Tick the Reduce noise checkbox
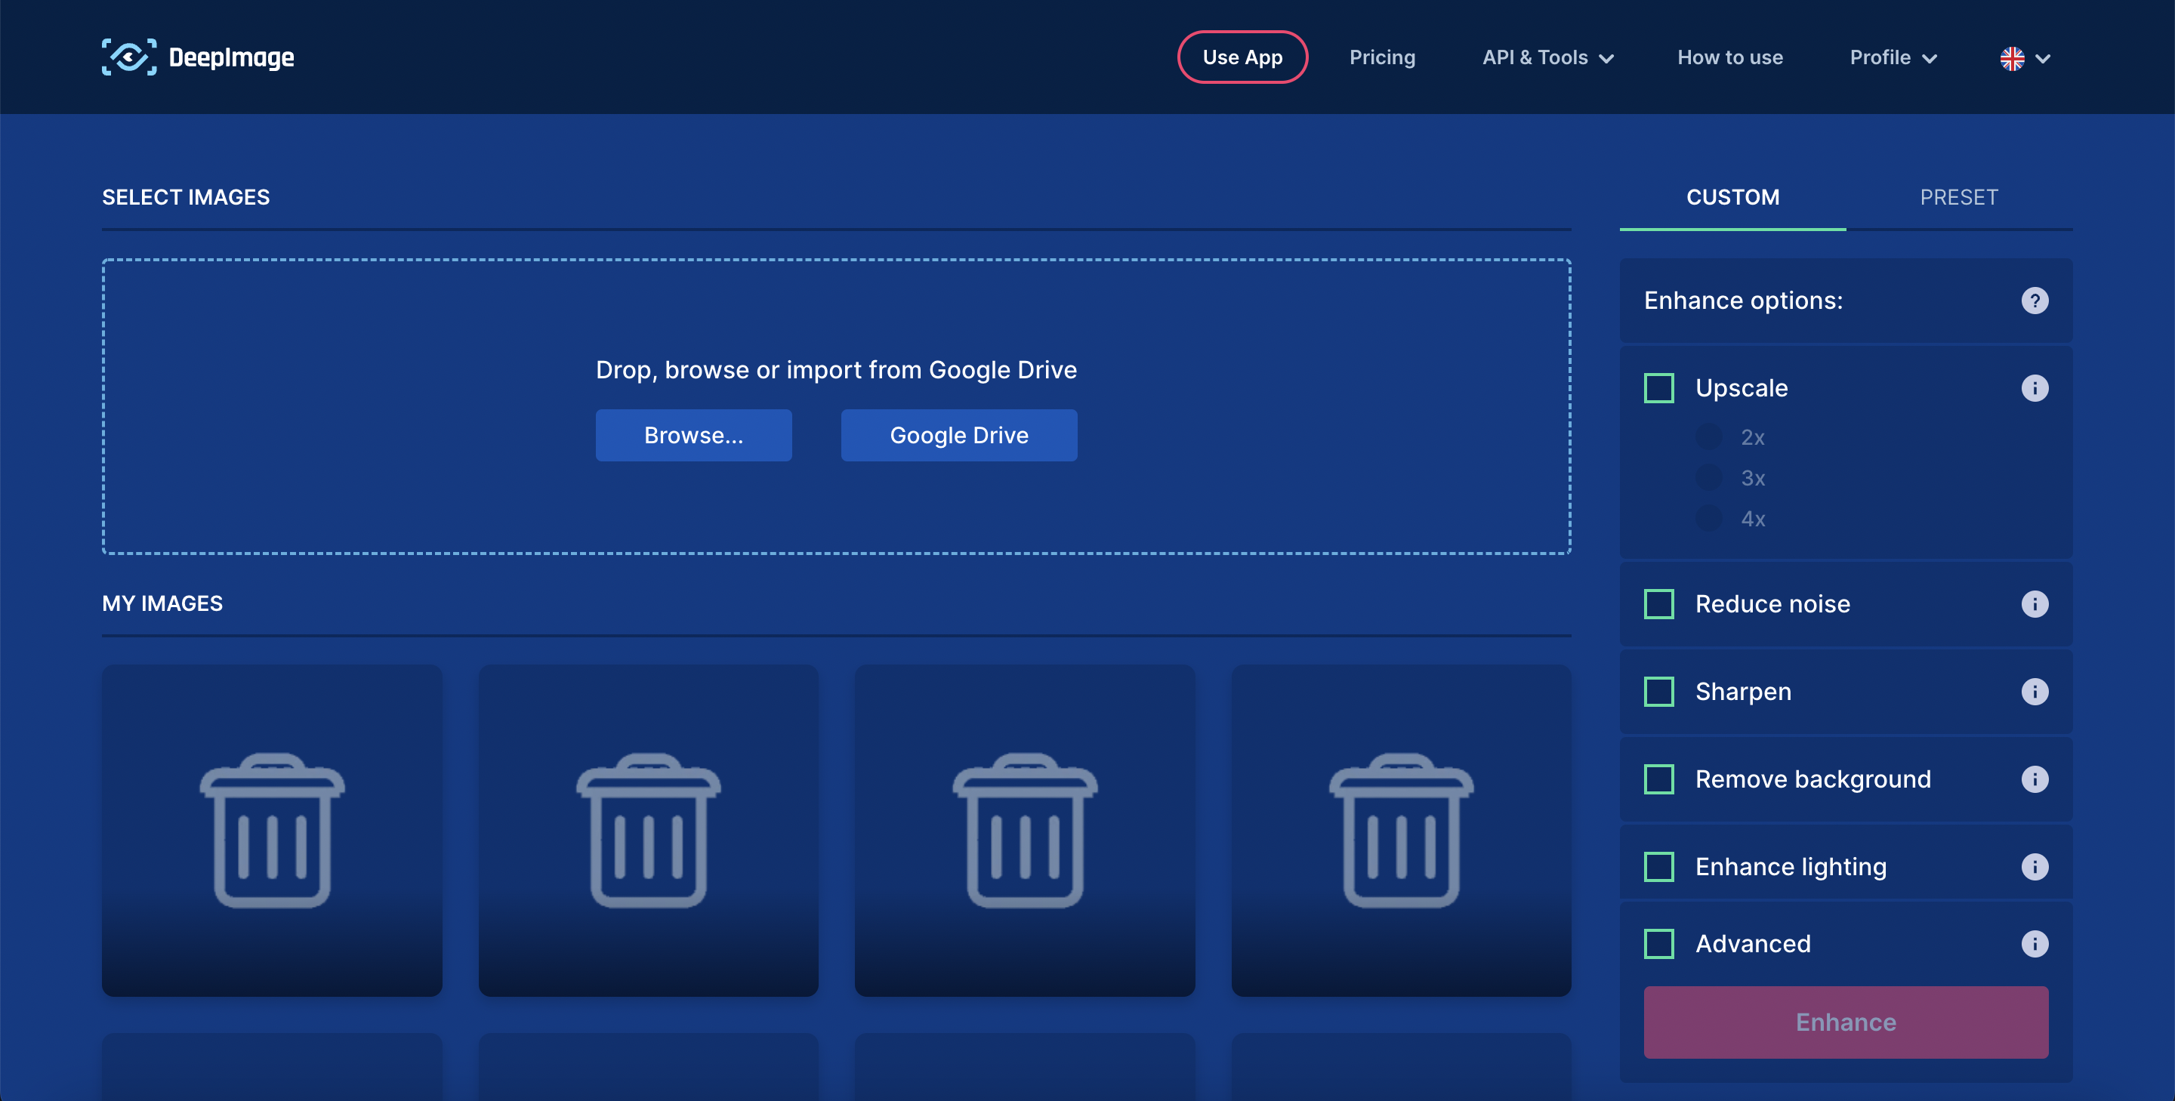2175x1101 pixels. [x=1658, y=603]
